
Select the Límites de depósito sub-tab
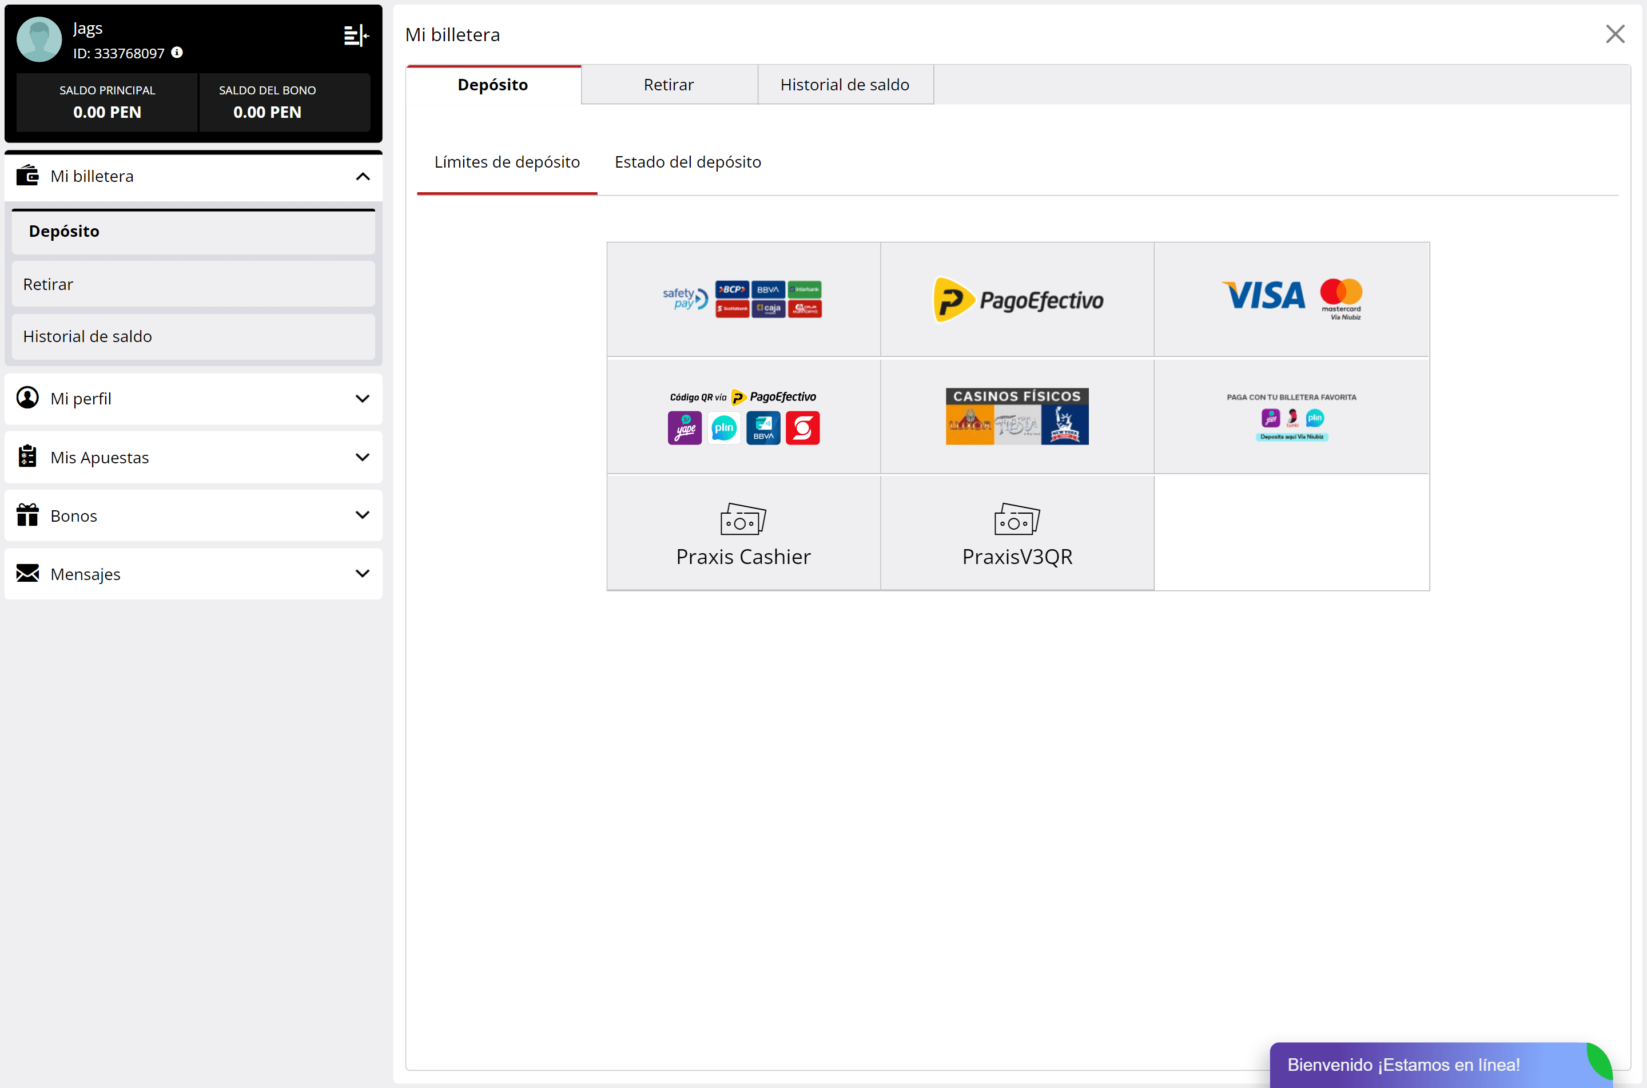[507, 162]
